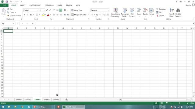Open the font size 11 dropdown
195x109 pixels.
point(44,10)
